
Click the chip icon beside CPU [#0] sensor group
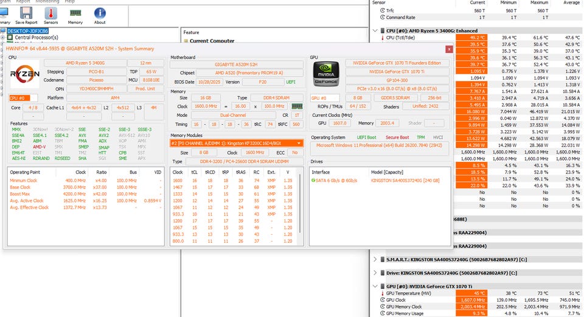click(383, 30)
